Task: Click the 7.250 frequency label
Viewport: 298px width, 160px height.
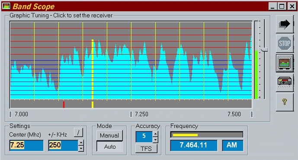Action: 141,114
